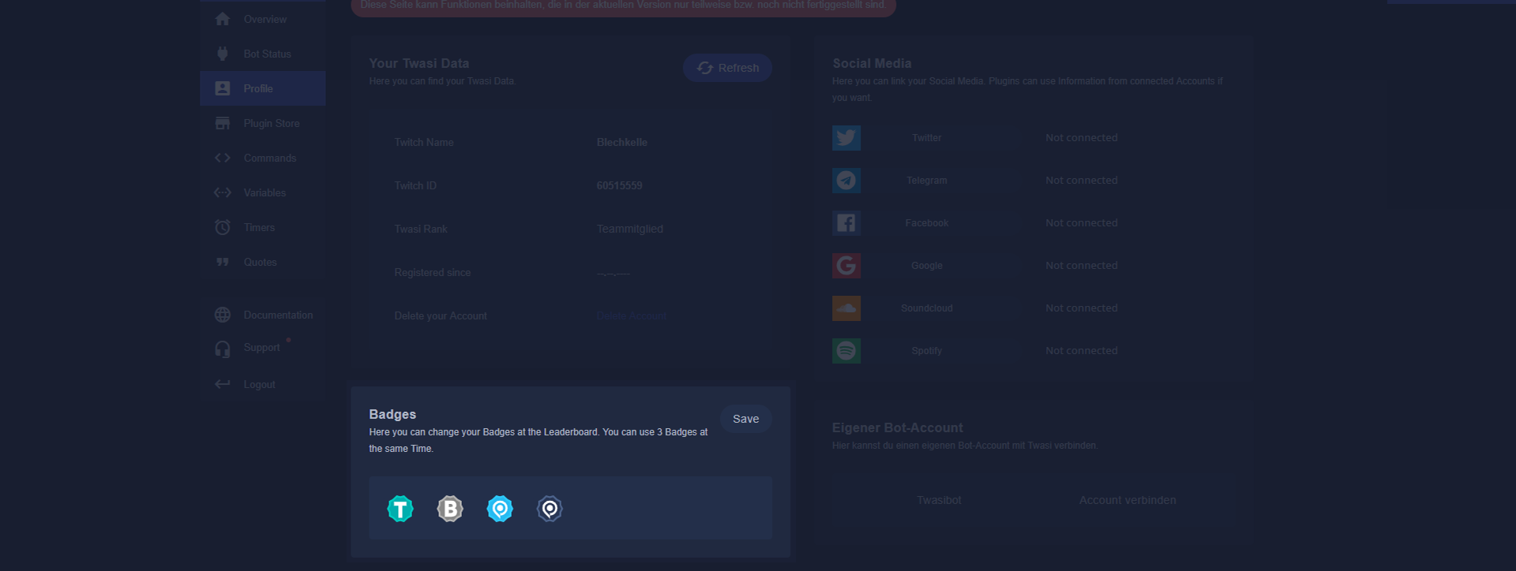Open the Plugin Store page

pos(271,123)
